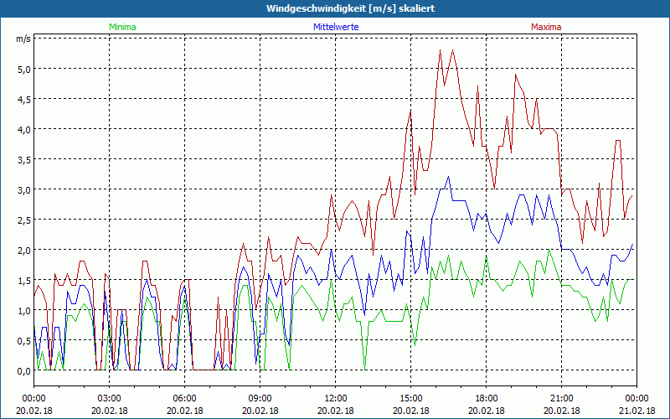
Task: Click the '1,0' y-axis value
Action: click(x=23, y=310)
